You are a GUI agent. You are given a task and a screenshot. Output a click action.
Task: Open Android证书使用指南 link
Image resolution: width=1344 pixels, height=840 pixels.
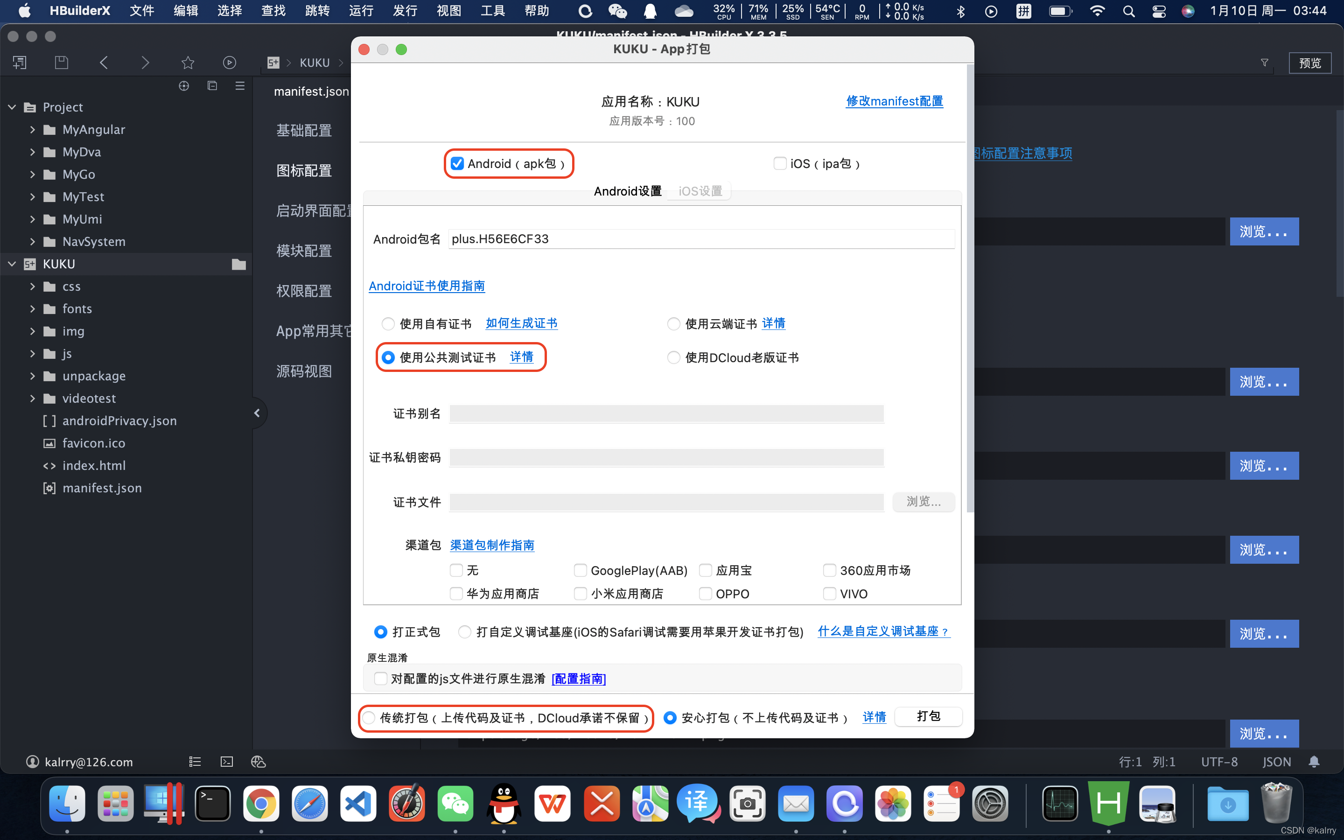coord(427,286)
